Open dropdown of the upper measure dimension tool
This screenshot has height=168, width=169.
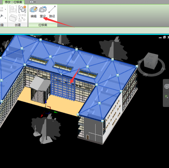coord(6,10)
